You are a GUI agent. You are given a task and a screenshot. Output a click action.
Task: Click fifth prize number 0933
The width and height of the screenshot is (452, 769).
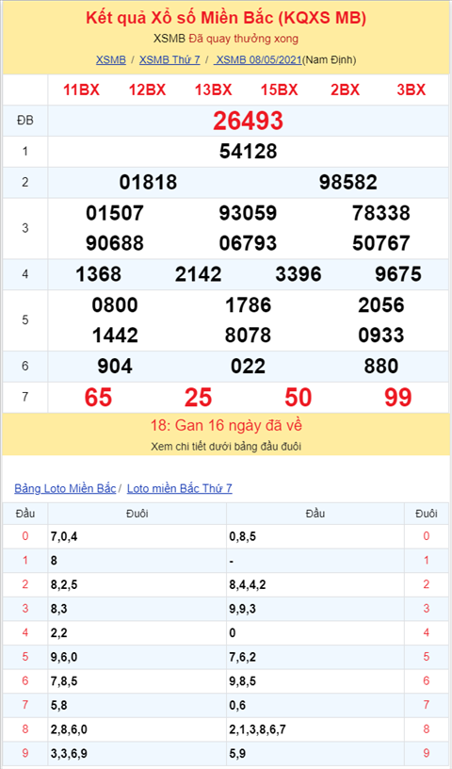(381, 335)
